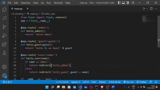The height and width of the screenshot is (90, 160).
Task: Close the main.py editor tab
Action: click(27, 8)
